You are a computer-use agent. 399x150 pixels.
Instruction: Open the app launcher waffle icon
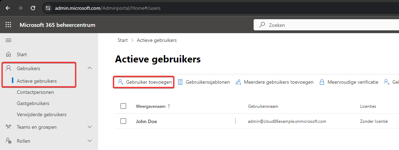8,25
